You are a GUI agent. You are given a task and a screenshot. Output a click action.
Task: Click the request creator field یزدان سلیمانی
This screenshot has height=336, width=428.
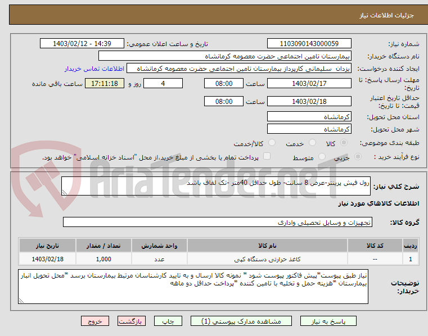click(x=239, y=69)
